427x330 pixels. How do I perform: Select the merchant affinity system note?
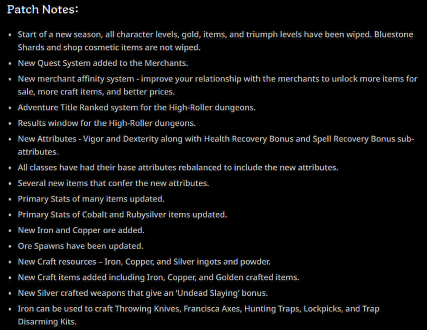click(217, 79)
